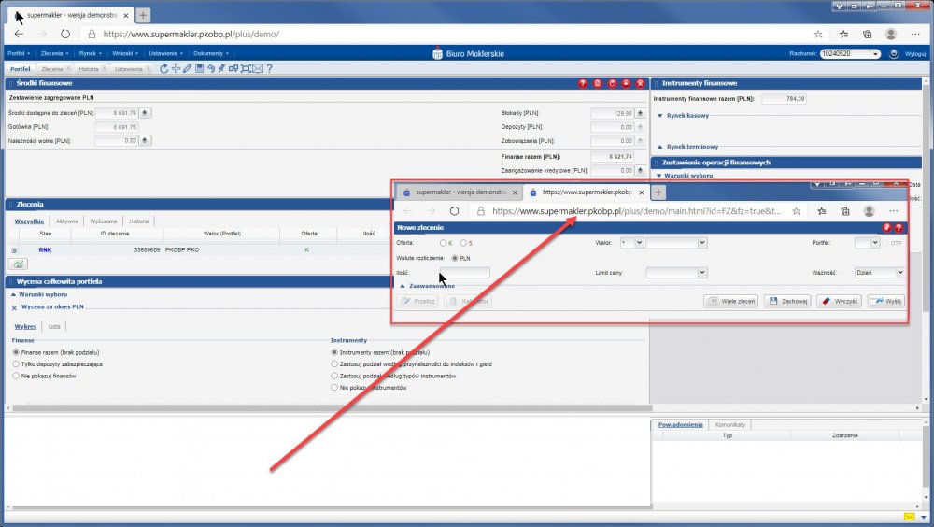Click the reload button of the main browser window
Image resolution: width=934 pixels, height=527 pixels.
65,34
